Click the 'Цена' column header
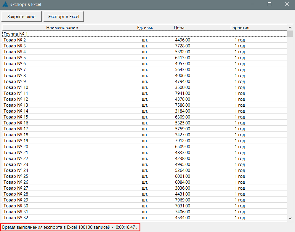This screenshot has width=295, height=232. point(179,28)
